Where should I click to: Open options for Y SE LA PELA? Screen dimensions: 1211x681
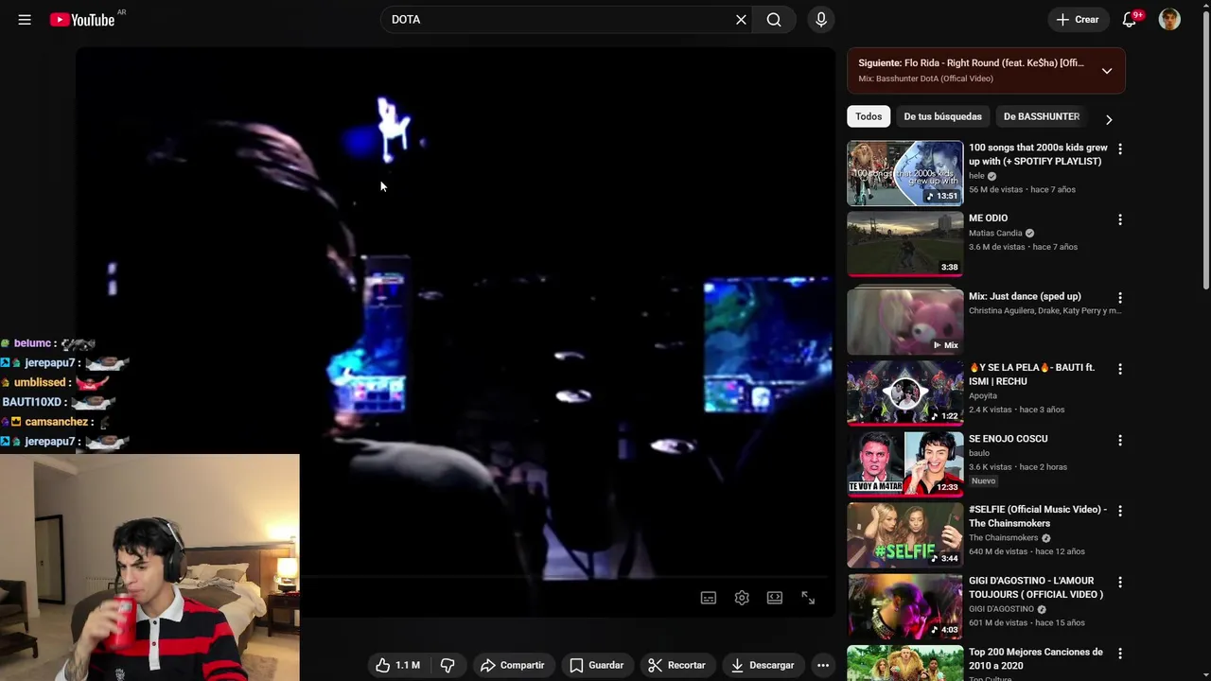(x=1120, y=369)
